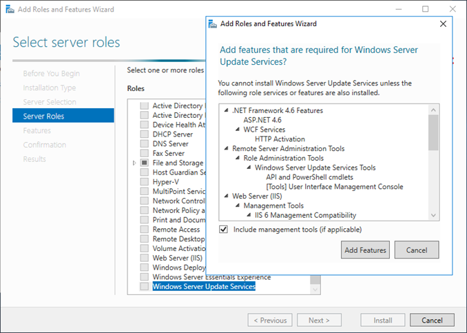Click the features list scroll-down arrow
The image size is (467, 333).
pyautogui.click(x=433, y=215)
